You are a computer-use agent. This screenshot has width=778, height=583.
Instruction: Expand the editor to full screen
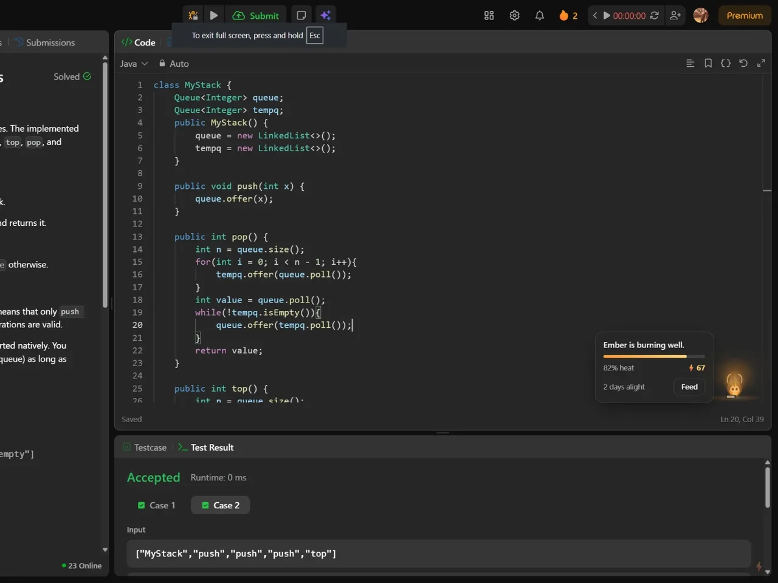pos(761,63)
